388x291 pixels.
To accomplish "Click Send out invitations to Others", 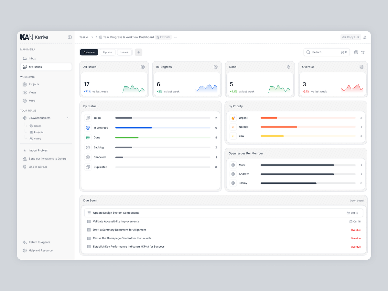I will pyautogui.click(x=48, y=159).
